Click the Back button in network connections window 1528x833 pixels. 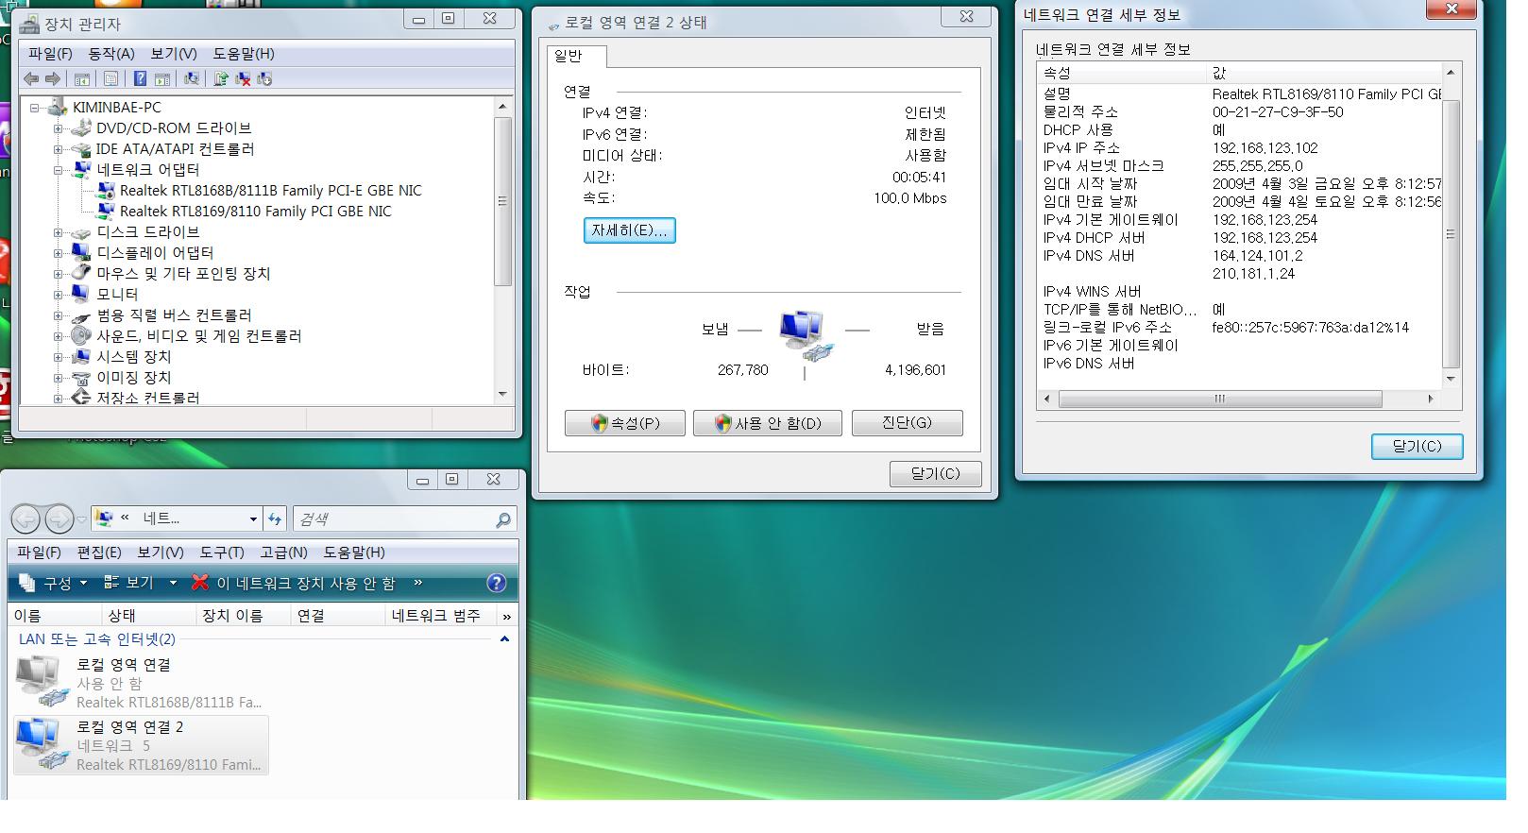click(x=25, y=518)
